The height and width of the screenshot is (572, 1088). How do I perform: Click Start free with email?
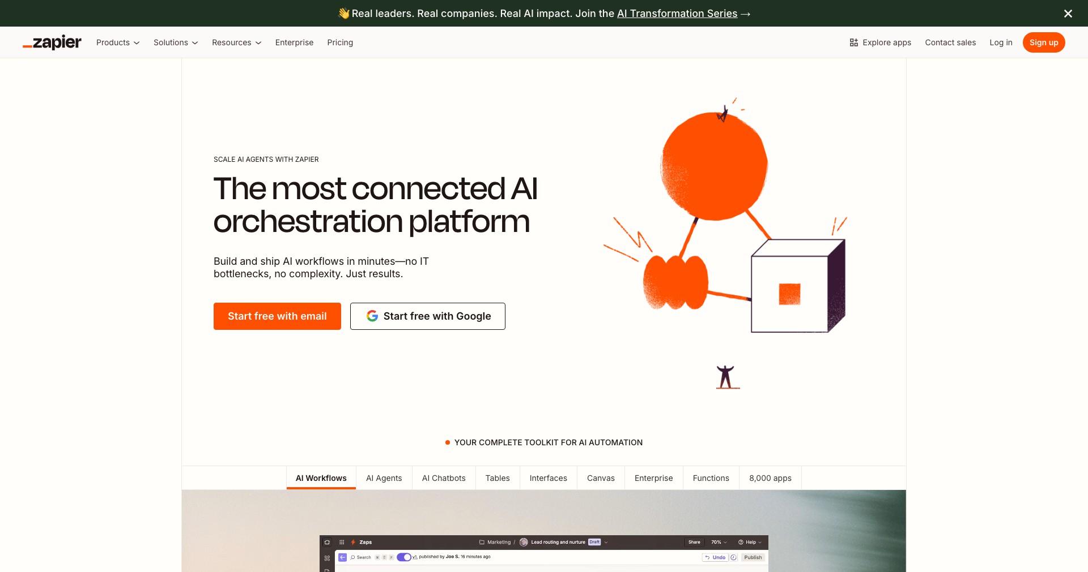[277, 316]
